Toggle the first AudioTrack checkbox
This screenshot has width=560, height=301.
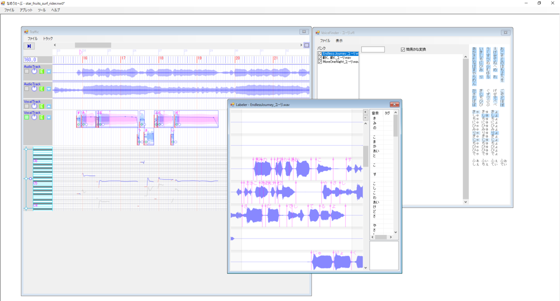pyautogui.click(x=27, y=71)
